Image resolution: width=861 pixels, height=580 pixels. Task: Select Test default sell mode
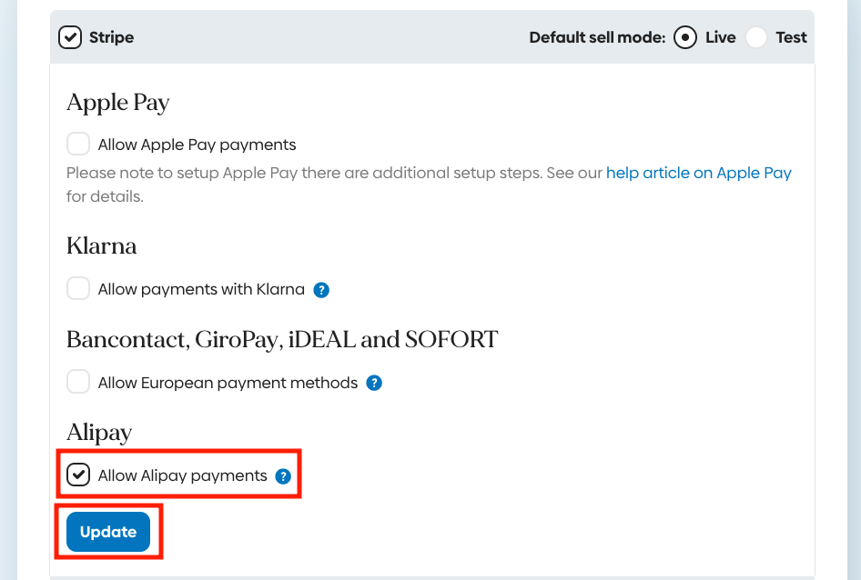(x=756, y=37)
